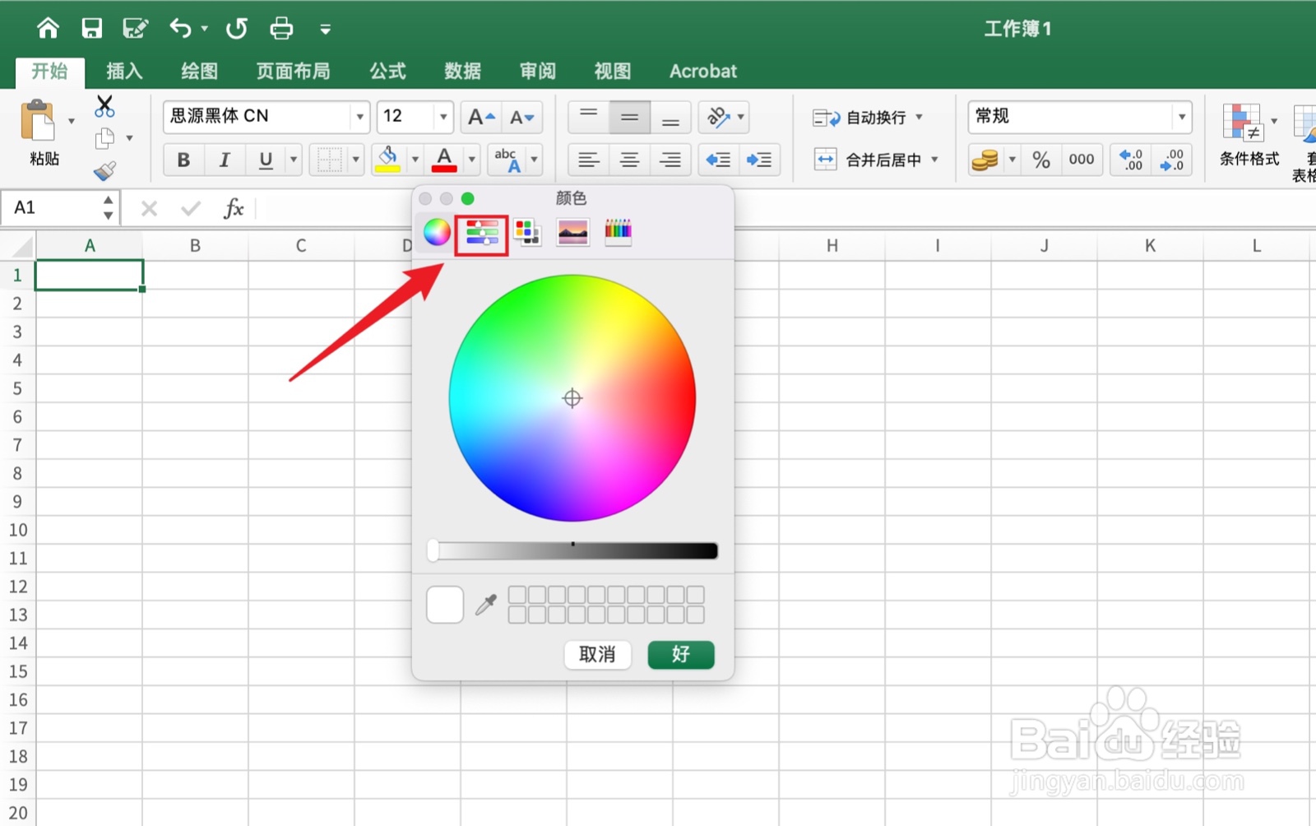This screenshot has height=826, width=1316.
Task: Select the color wheel picker mode
Action: tap(437, 233)
